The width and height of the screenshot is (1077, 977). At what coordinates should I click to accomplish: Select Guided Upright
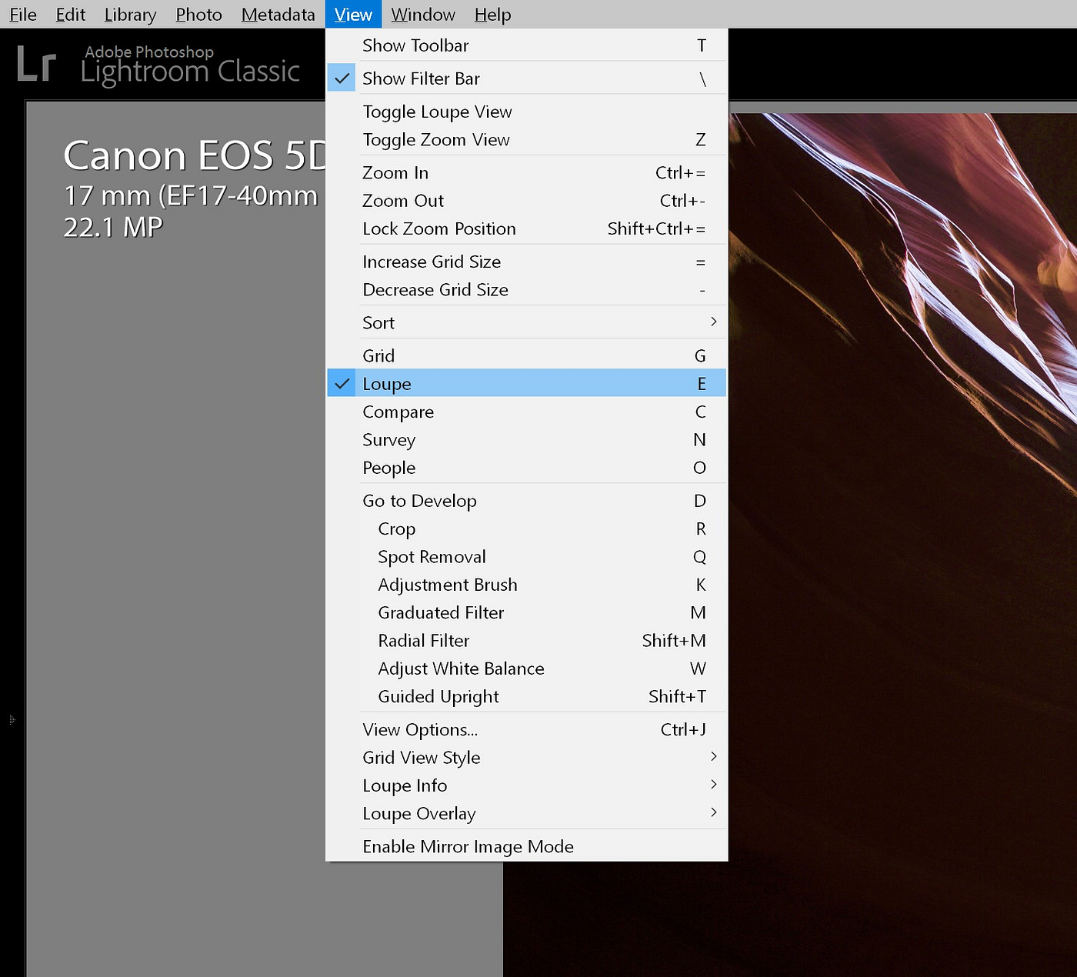(527, 696)
